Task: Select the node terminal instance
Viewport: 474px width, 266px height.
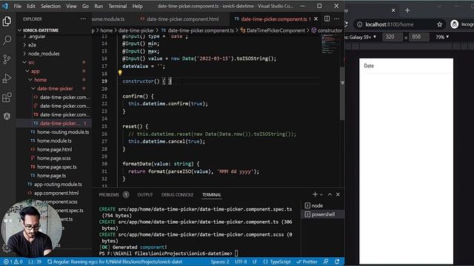Action: [323, 205]
